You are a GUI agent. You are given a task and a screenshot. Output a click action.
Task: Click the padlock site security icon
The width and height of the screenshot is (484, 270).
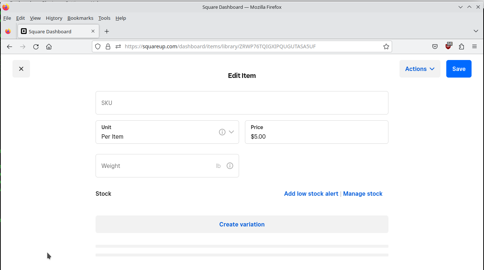pyautogui.click(x=108, y=46)
